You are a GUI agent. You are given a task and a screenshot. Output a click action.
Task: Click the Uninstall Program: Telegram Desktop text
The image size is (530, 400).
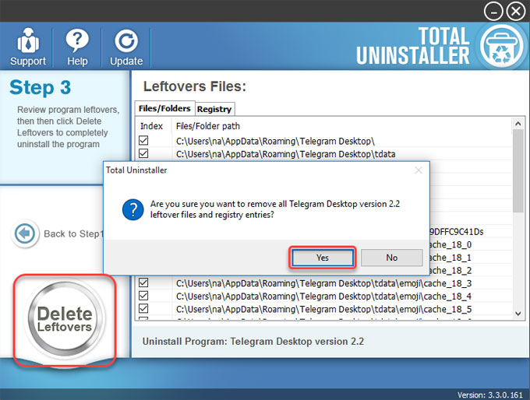[x=253, y=342]
